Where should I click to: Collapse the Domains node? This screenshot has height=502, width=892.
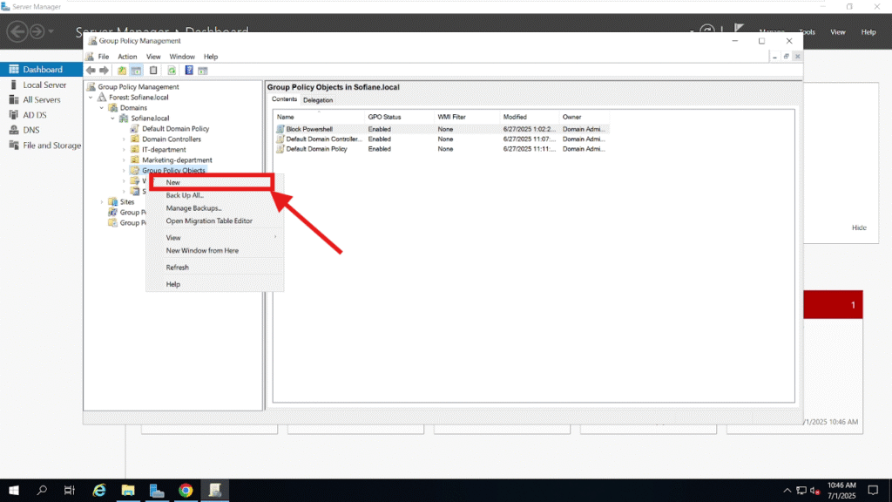click(x=102, y=107)
